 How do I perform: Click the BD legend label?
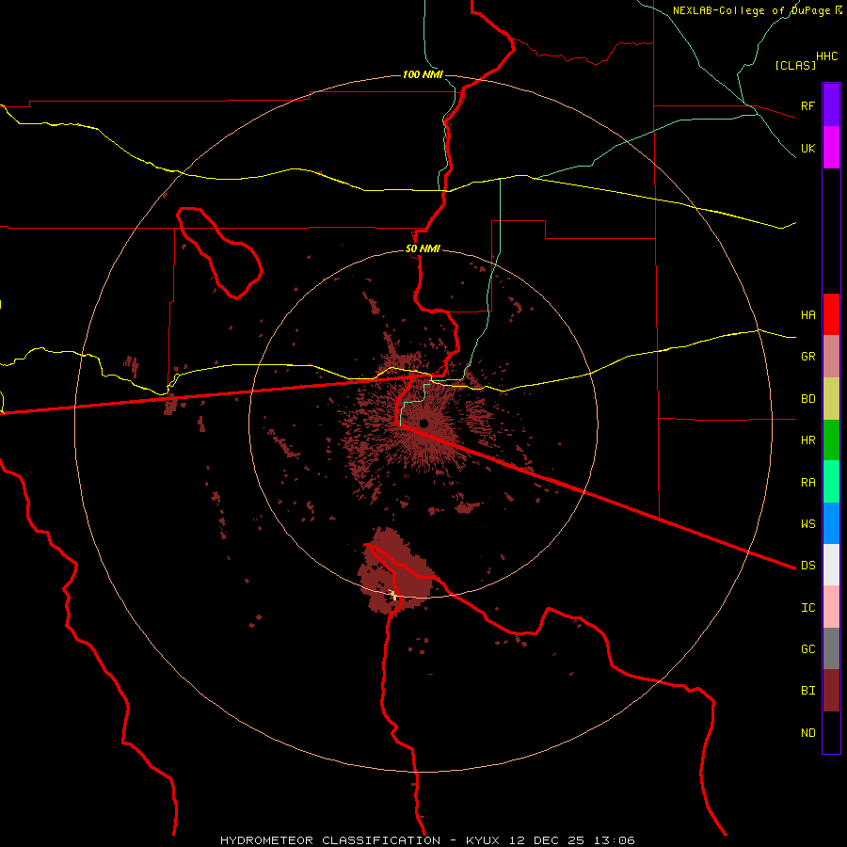(x=807, y=399)
